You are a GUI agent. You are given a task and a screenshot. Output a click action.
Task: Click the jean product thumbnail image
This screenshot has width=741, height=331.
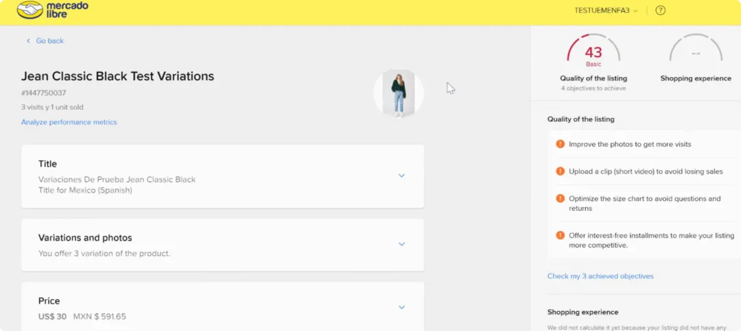point(399,93)
